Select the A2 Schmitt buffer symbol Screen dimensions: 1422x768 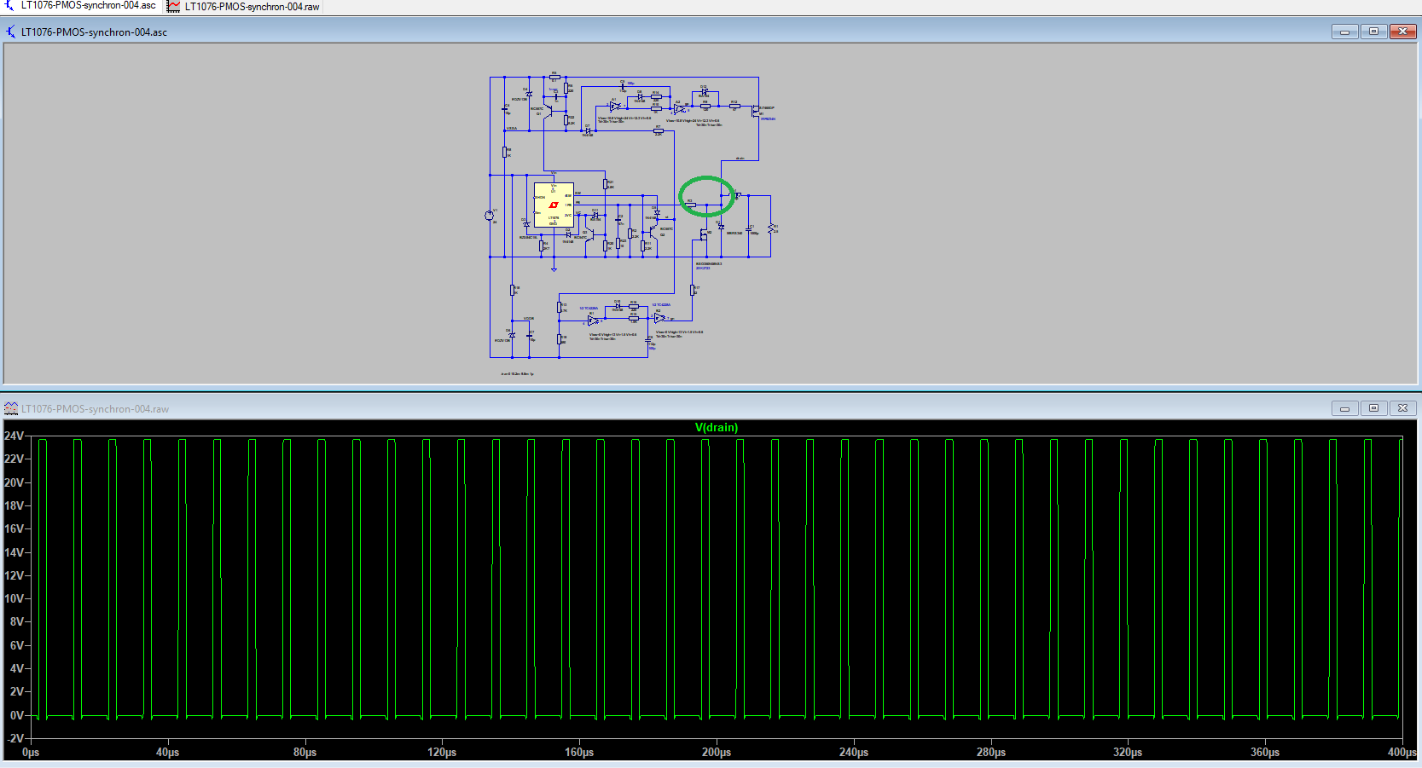[x=679, y=109]
